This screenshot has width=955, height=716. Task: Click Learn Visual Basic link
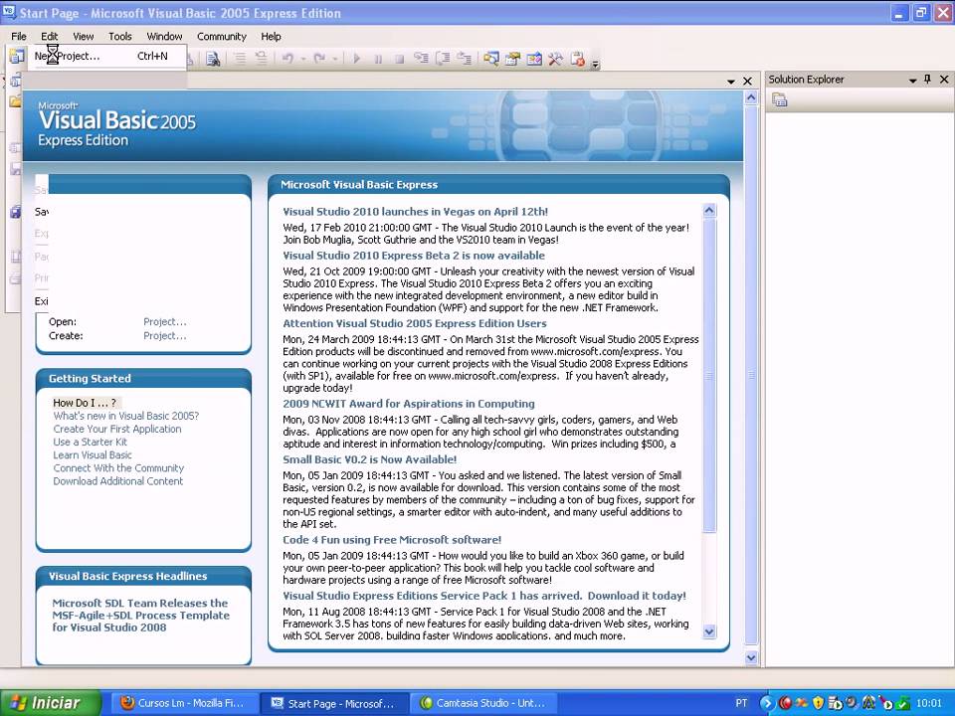pos(93,454)
